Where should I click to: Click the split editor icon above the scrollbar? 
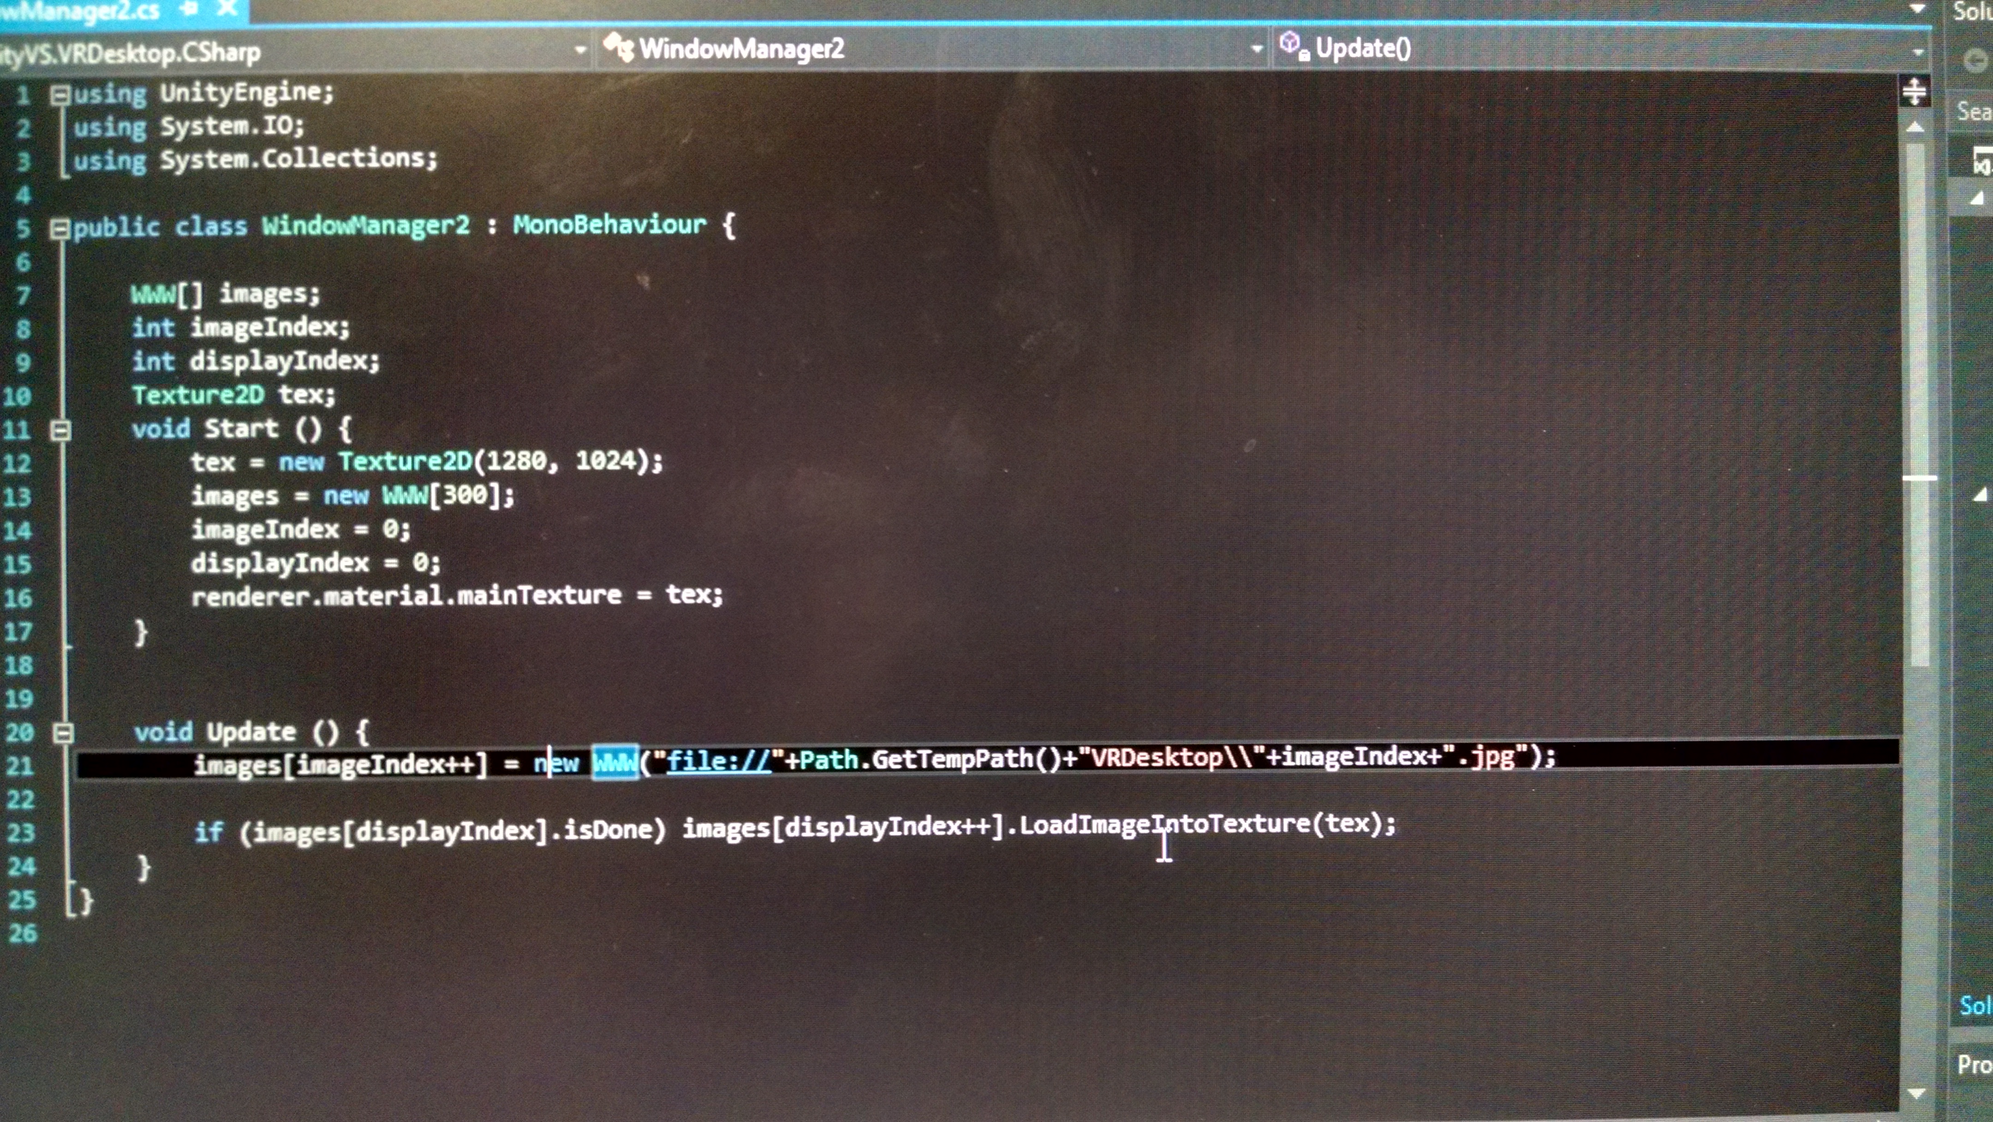1914,91
